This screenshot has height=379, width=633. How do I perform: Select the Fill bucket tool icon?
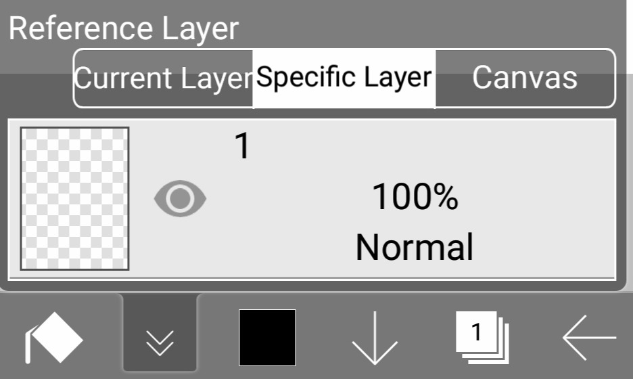(53, 337)
